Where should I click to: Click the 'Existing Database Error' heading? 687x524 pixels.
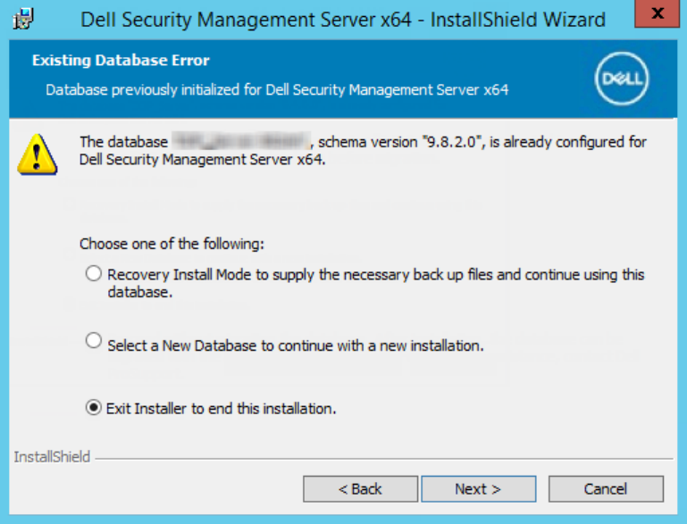121,61
